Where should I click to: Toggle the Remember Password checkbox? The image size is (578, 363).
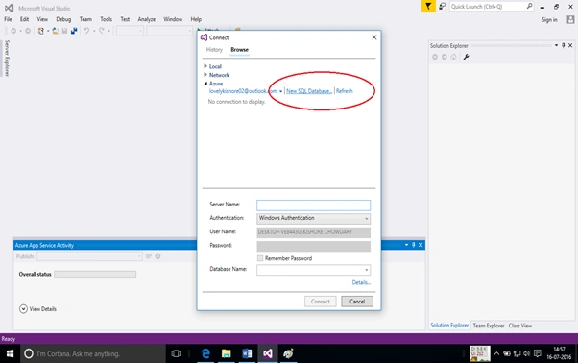pyautogui.click(x=260, y=258)
